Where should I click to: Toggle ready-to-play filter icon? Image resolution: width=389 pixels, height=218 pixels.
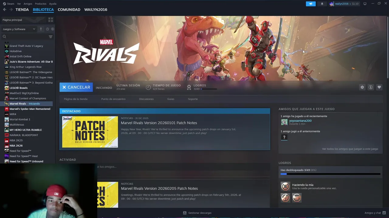pos(53,29)
